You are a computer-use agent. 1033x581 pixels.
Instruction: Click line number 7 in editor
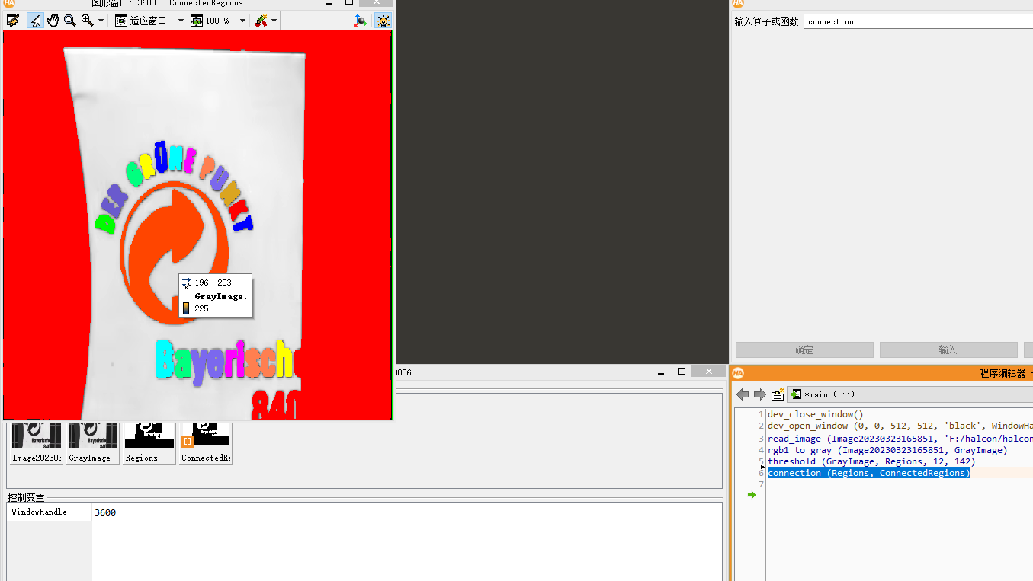tap(761, 485)
